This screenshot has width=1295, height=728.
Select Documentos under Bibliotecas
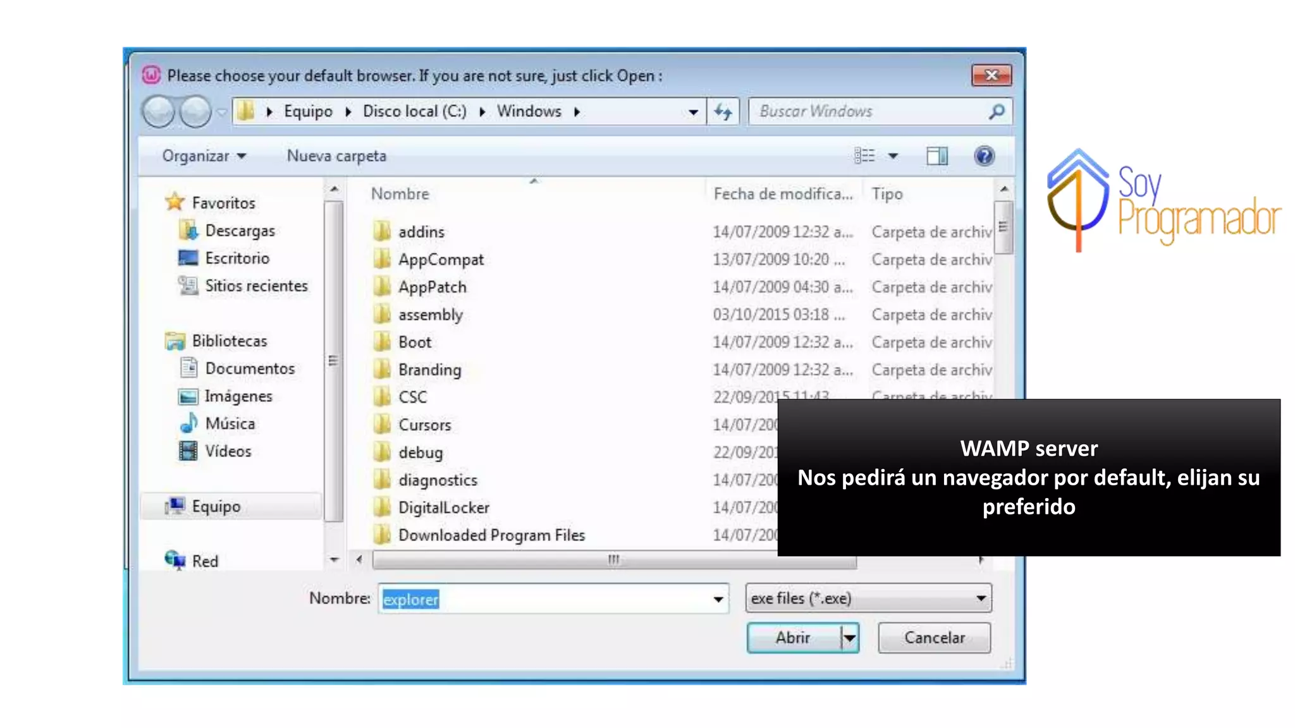pos(250,368)
